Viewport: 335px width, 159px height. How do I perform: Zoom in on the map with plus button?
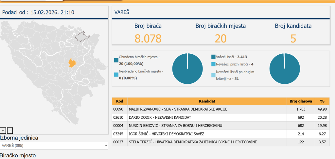(3, 131)
